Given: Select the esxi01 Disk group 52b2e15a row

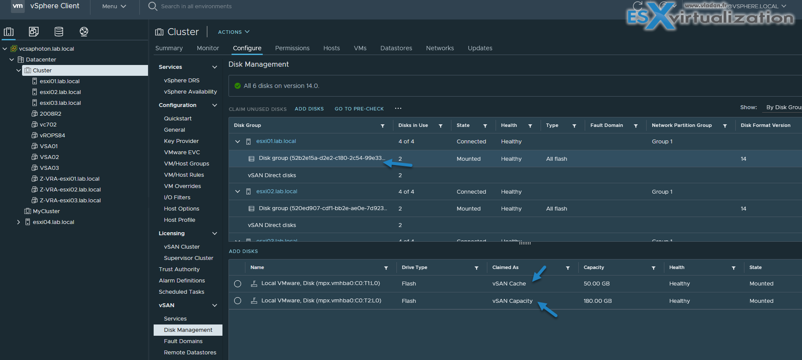Looking at the screenshot, I should coord(515,159).
